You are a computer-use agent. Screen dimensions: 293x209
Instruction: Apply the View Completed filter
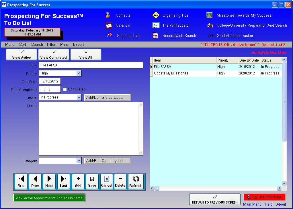pos(54,54)
